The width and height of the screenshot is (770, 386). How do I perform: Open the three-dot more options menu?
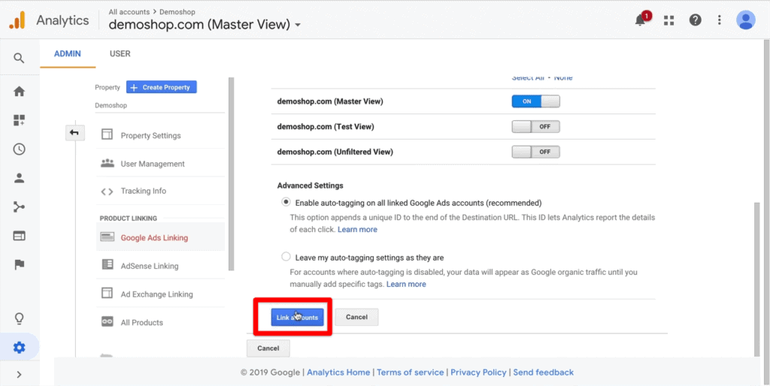[720, 20]
